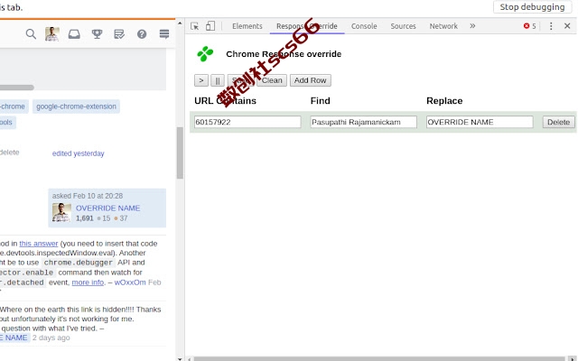The width and height of the screenshot is (578, 361).
Task: Click the red error count indicator
Action: click(530, 26)
